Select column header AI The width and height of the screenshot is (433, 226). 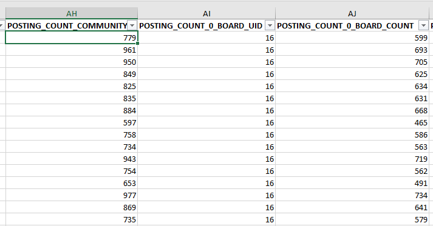click(x=206, y=13)
